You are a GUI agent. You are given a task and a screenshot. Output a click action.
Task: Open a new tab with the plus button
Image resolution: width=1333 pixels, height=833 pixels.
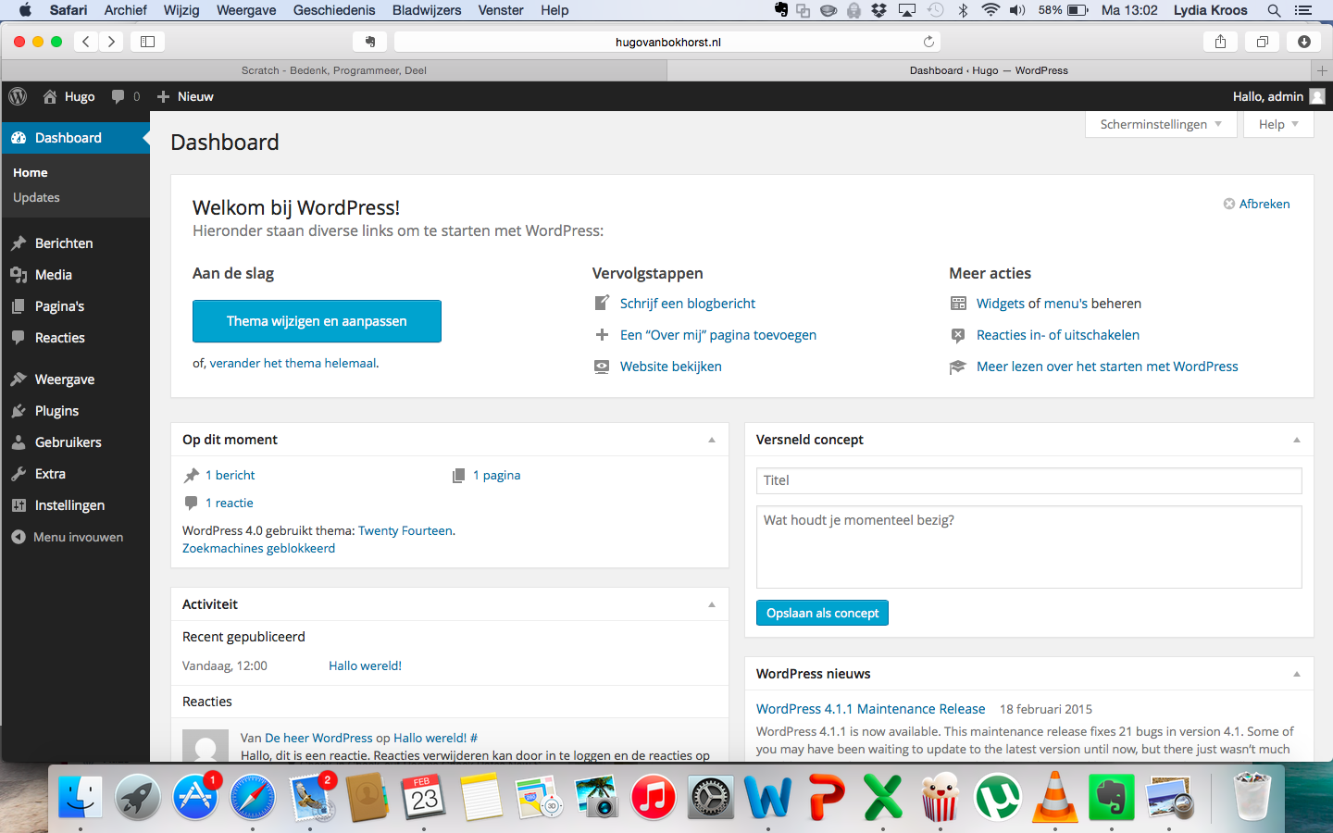pos(1322,70)
